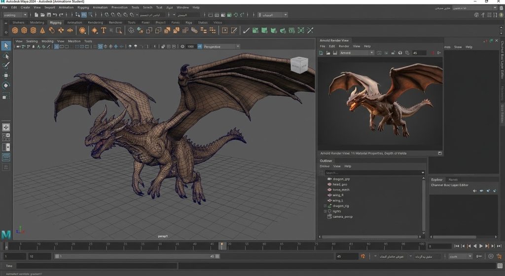Viewport: 505px width, 276px height.
Task: Click the frame number field in Arnold Render View
Action: pyautogui.click(x=418, y=53)
